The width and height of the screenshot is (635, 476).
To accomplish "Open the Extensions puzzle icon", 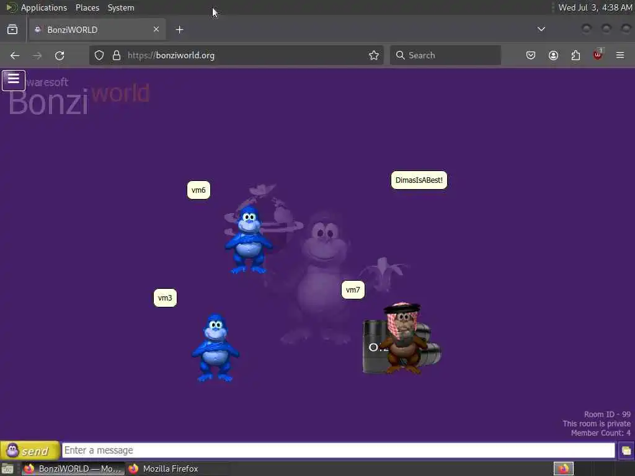I will pos(575,55).
